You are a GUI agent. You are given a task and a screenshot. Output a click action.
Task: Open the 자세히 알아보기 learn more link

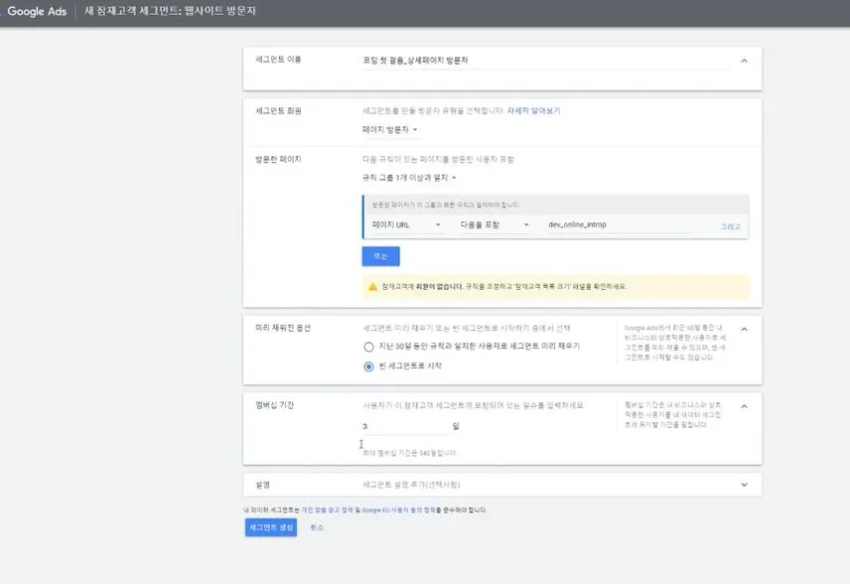coord(533,110)
